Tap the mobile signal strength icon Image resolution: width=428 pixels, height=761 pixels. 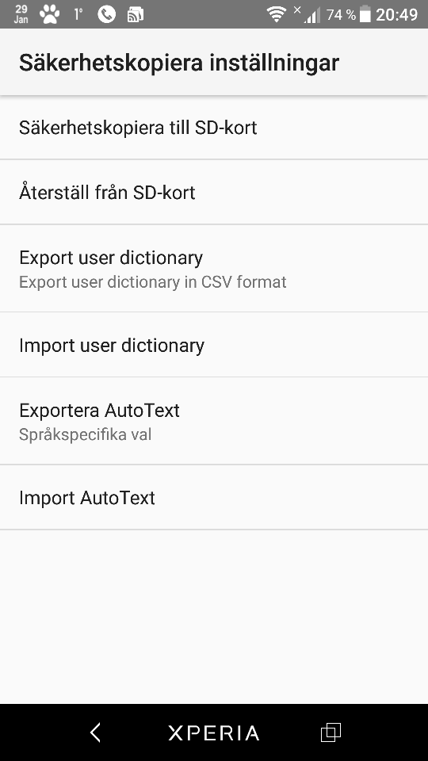(308, 14)
